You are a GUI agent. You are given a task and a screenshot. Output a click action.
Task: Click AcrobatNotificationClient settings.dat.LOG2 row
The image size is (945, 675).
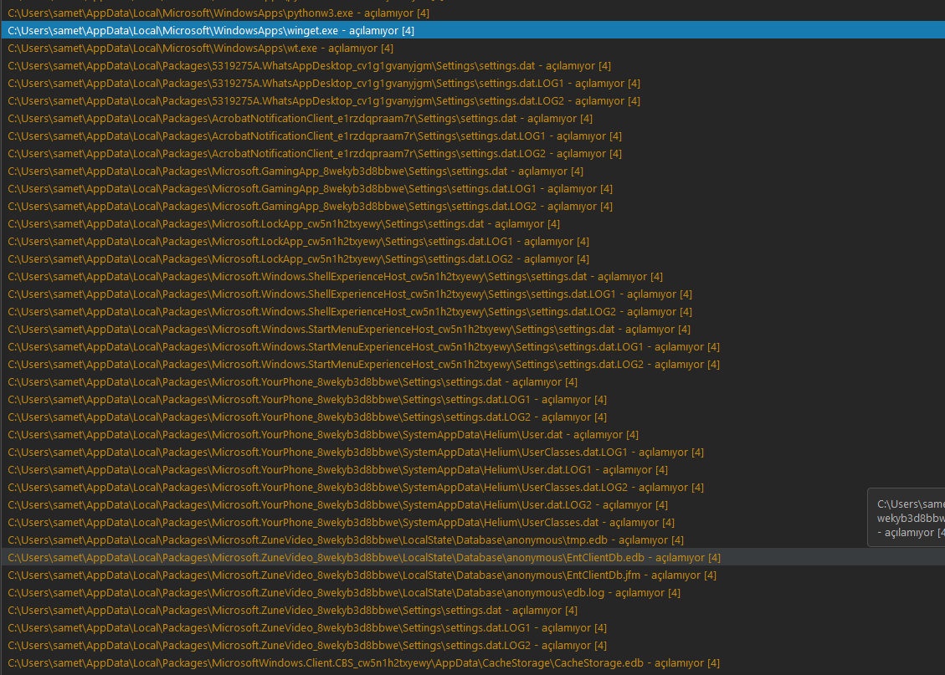(472, 154)
